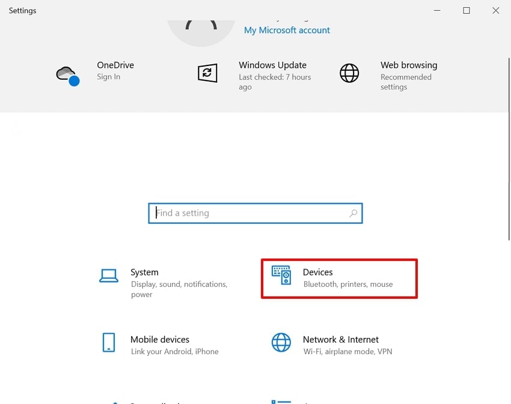Select the Windows Update sync icon
Viewport: 511px width, 404px height.
(x=207, y=73)
